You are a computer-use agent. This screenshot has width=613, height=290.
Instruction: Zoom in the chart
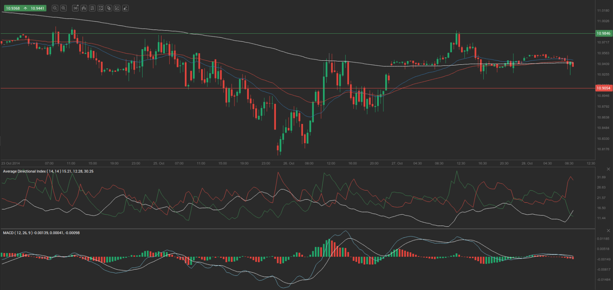click(x=63, y=8)
